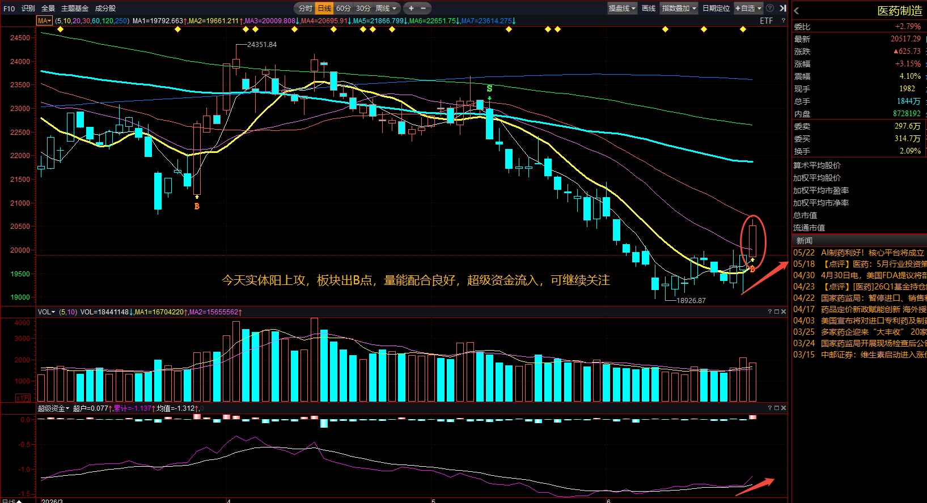
Task: Click the 日期定位 date locate button
Action: tap(716, 8)
